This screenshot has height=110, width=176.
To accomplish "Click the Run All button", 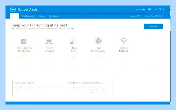I will pos(153,26).
